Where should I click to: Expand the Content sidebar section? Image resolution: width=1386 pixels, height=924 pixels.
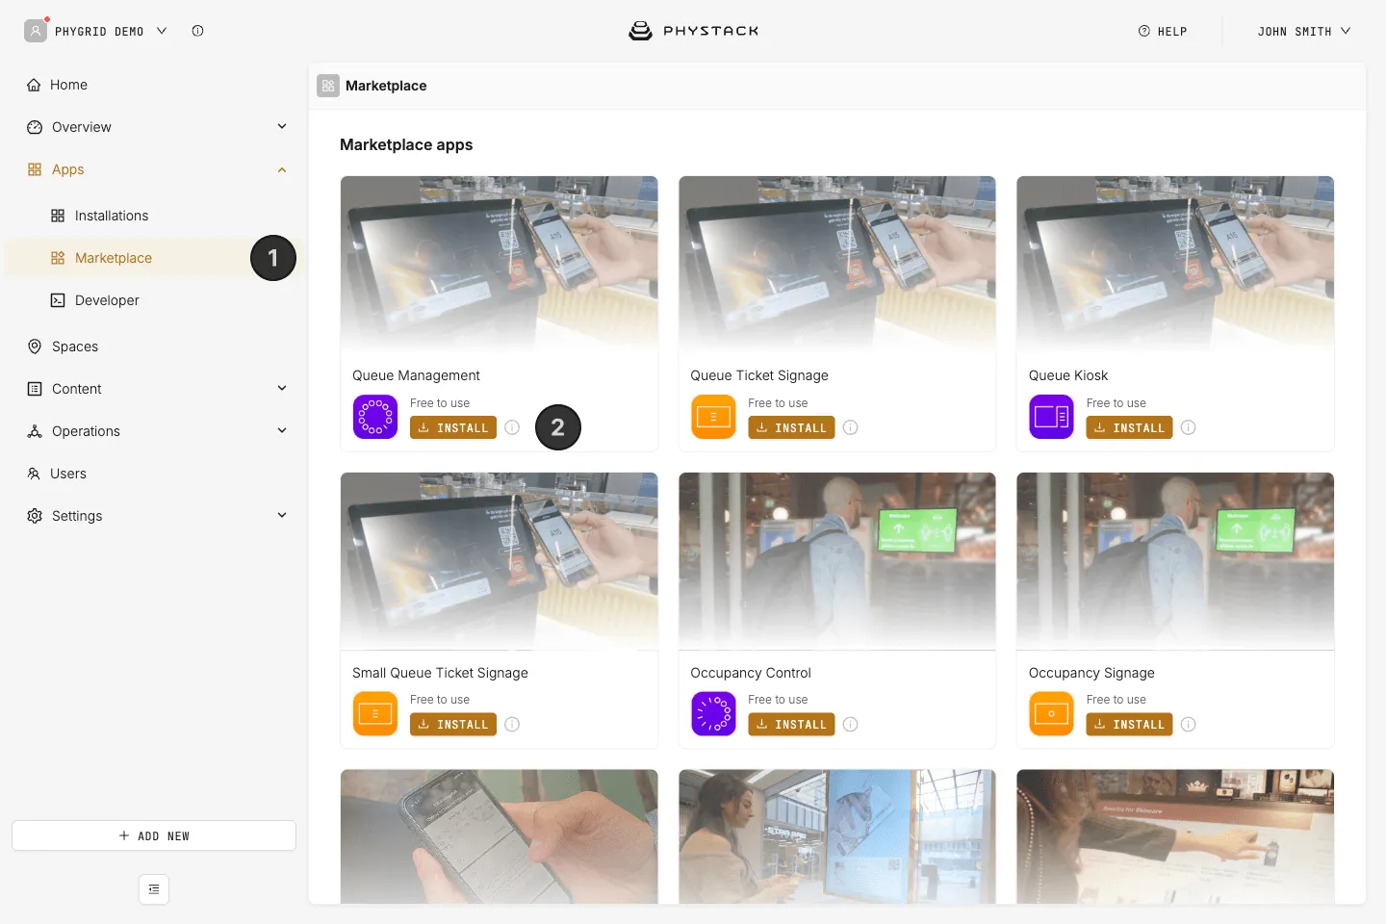(x=282, y=389)
